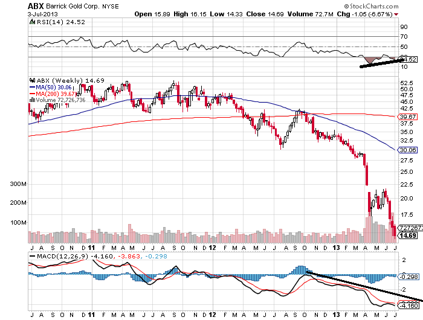Click the 2 level on MACD axis
Screen dimensions: 423x320
404,260
